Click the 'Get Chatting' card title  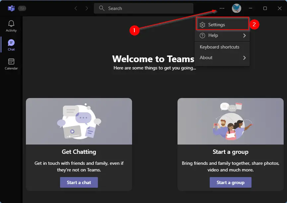coord(79,152)
